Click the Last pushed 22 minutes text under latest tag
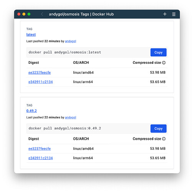Screen dimensions: 194x192 tap(43, 41)
